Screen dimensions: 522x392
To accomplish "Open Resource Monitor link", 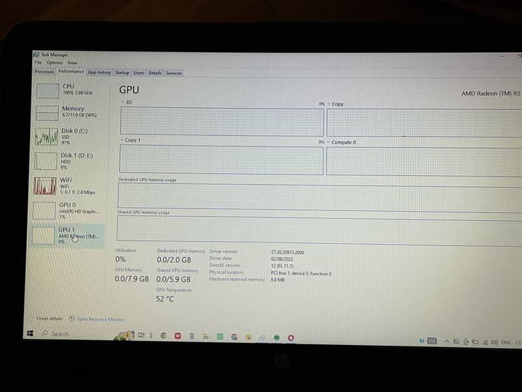I will point(100,319).
